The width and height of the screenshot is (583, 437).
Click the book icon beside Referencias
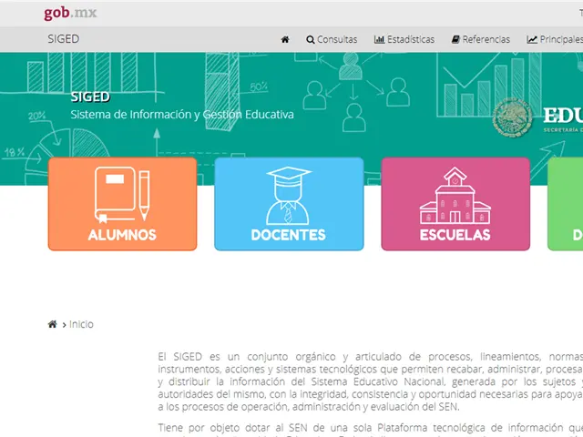coord(455,40)
